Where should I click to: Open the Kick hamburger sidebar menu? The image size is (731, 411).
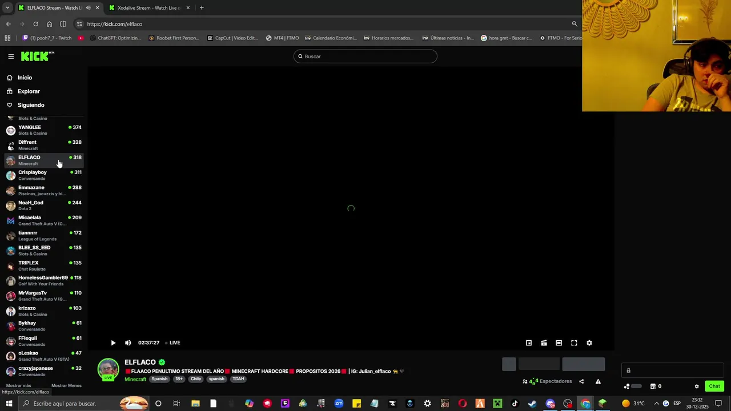(11, 57)
